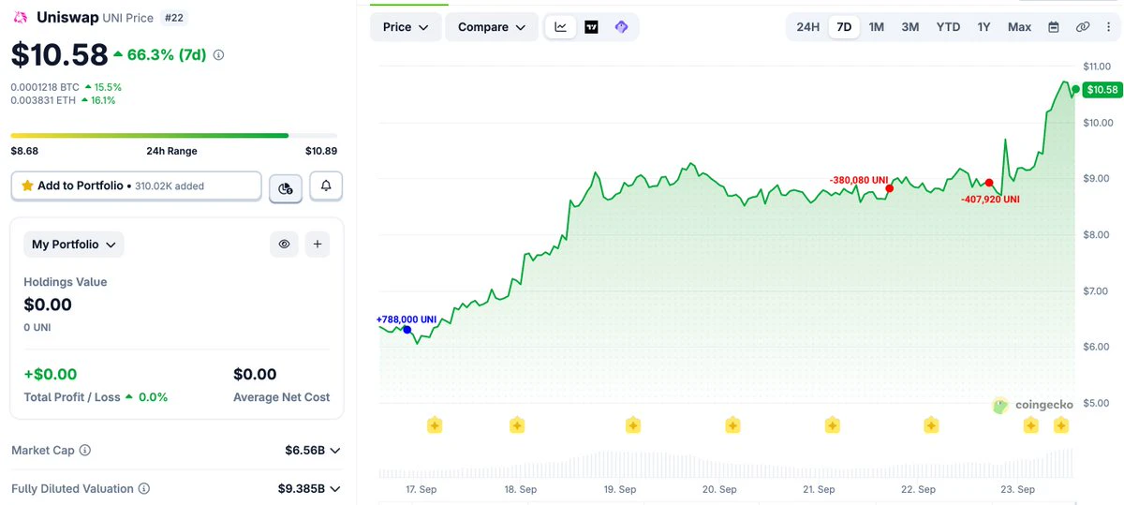Open the chart more options menu

(1108, 27)
